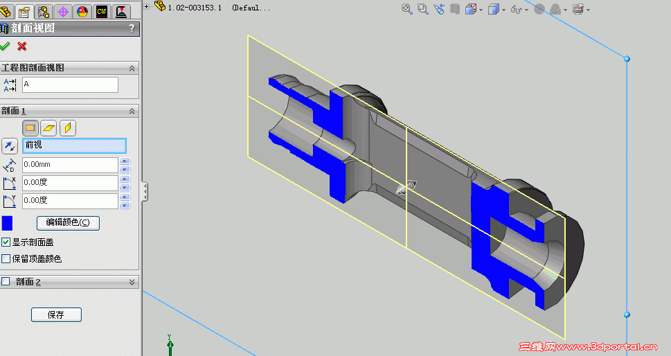Open the ConfigurationManager tab
The image size is (671, 356).
point(43,12)
